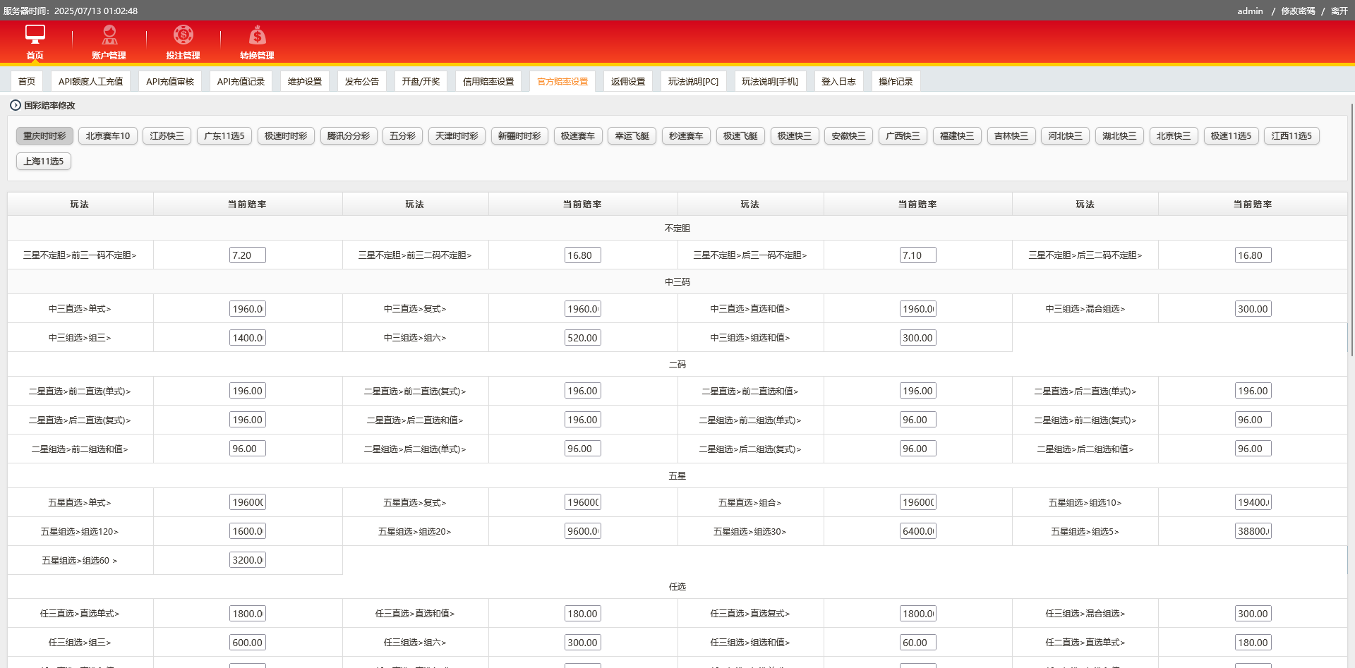
Task: Select the 极速快三 lottery button
Action: click(795, 135)
